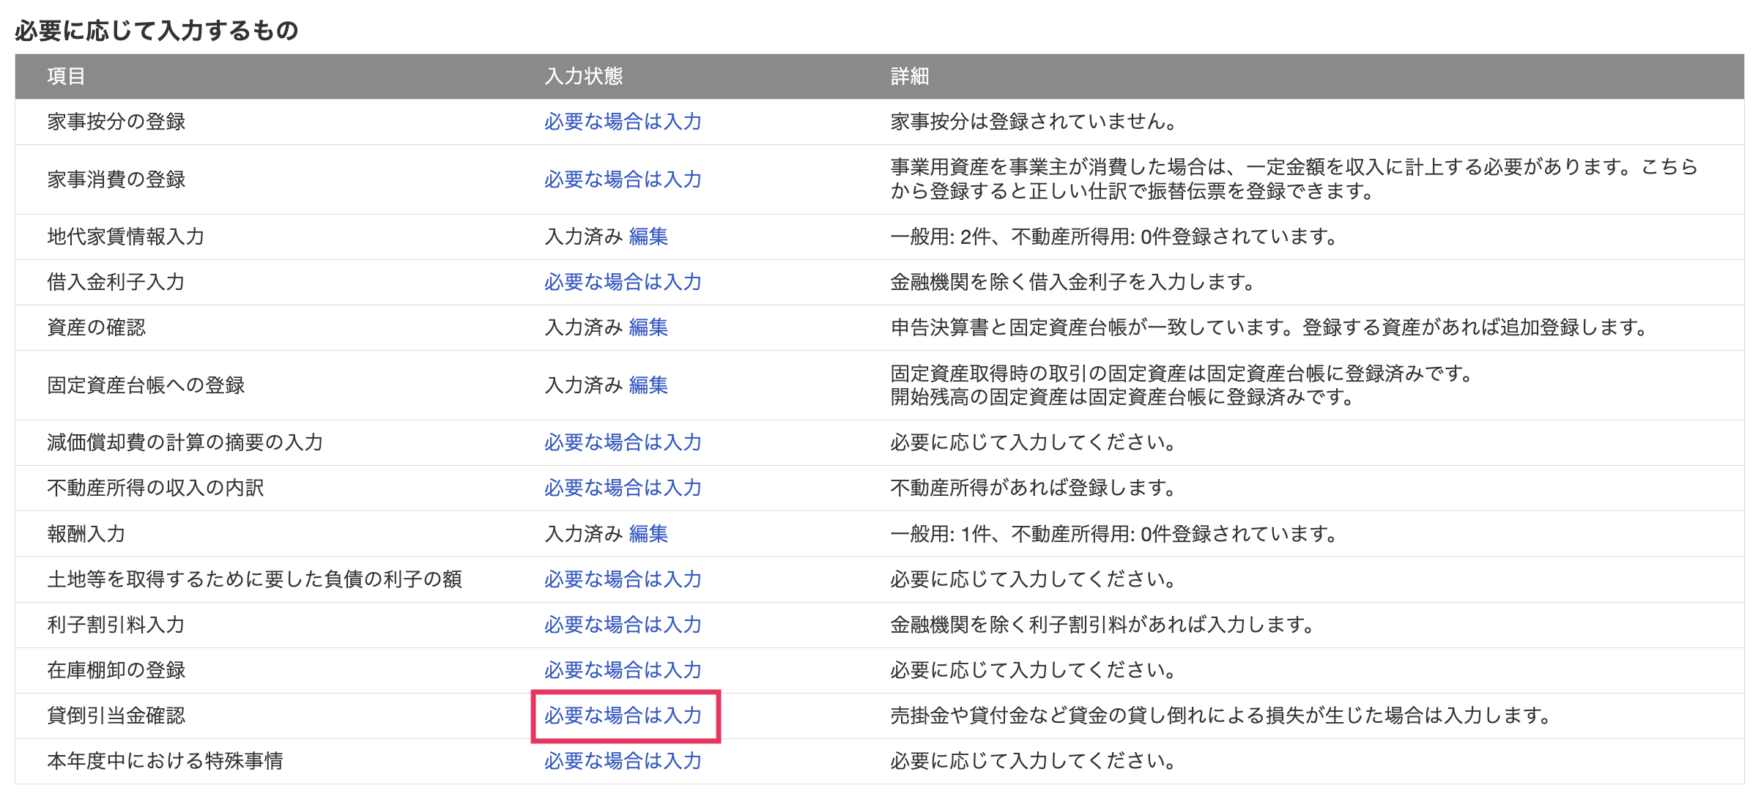Click detail text beginning 事業用資産を事業主が消費
The height and width of the screenshot is (810, 1761).
(1294, 179)
